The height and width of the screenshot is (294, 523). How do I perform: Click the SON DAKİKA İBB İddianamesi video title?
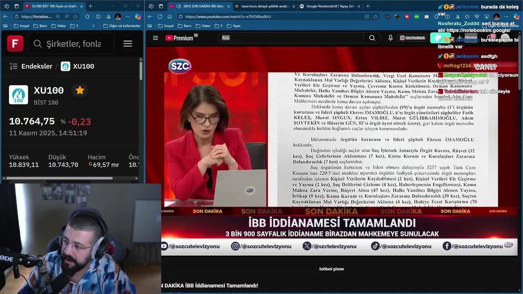[x=210, y=285]
